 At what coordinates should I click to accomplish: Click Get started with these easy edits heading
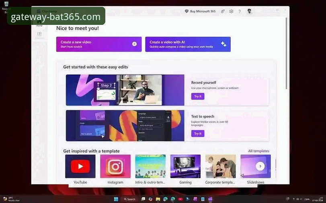tap(95, 67)
